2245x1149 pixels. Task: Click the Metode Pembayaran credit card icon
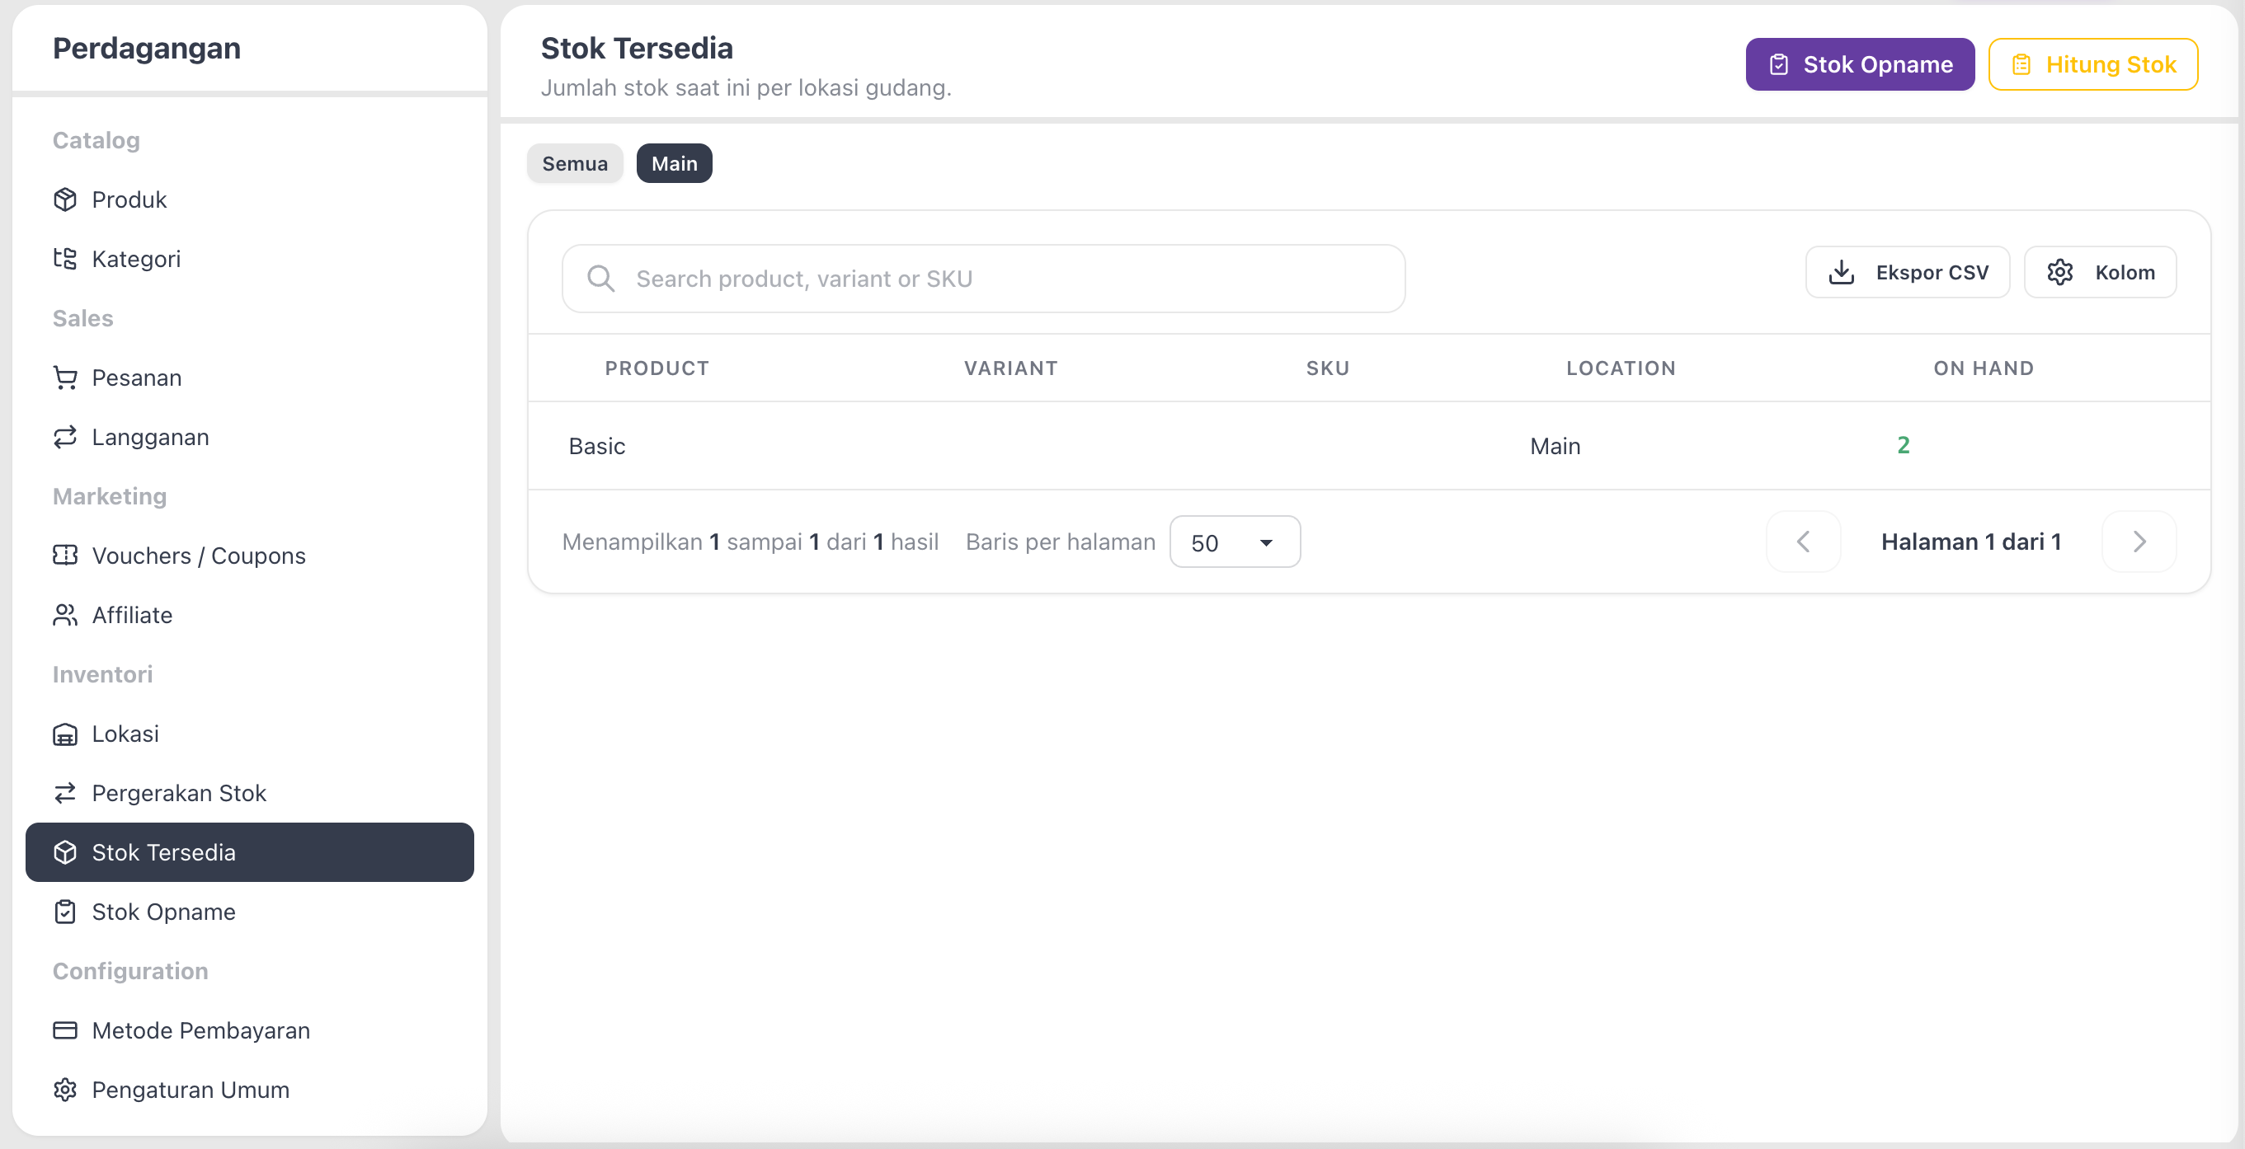(x=65, y=1029)
